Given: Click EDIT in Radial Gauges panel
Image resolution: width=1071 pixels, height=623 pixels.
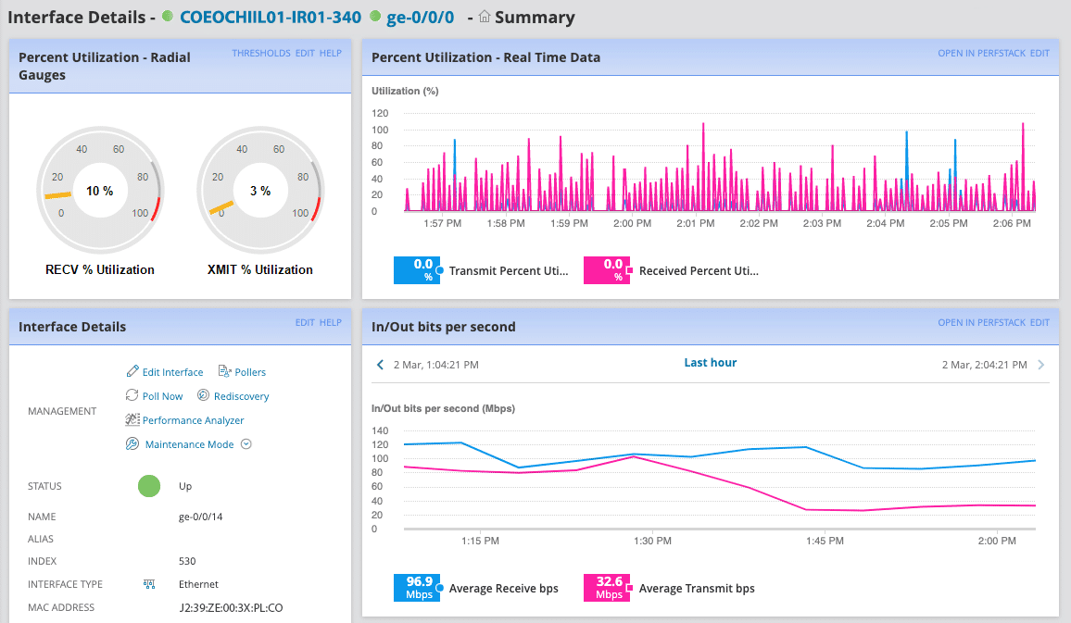Looking at the screenshot, I should pos(305,53).
